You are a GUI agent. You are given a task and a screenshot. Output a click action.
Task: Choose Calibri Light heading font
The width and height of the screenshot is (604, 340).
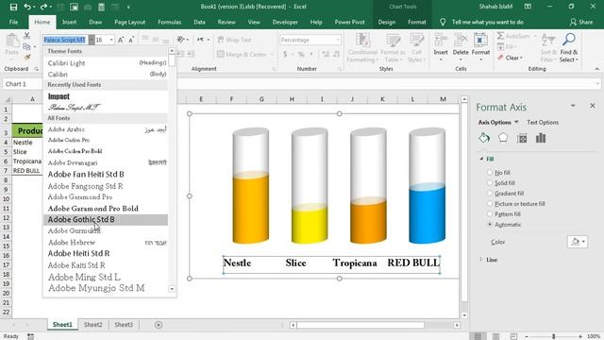[x=106, y=63]
